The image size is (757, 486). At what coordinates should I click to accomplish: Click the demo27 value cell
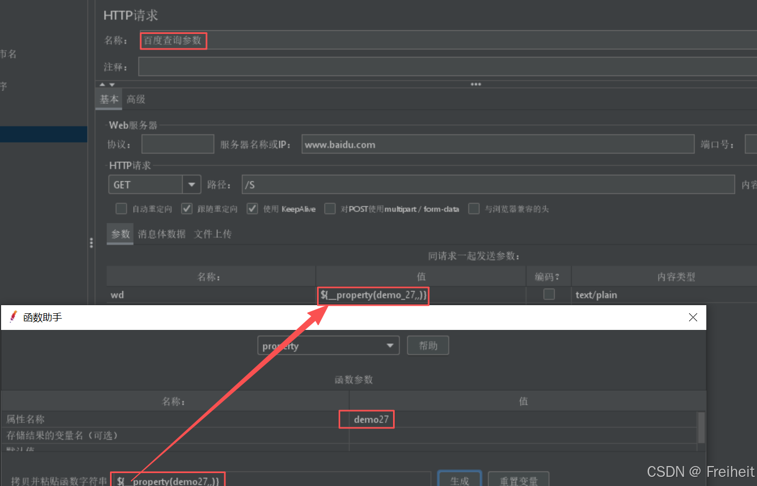pyautogui.click(x=523, y=419)
